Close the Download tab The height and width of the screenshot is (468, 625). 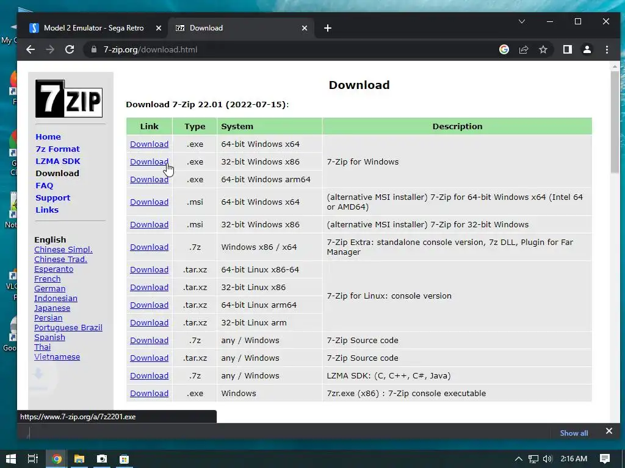tap(305, 28)
